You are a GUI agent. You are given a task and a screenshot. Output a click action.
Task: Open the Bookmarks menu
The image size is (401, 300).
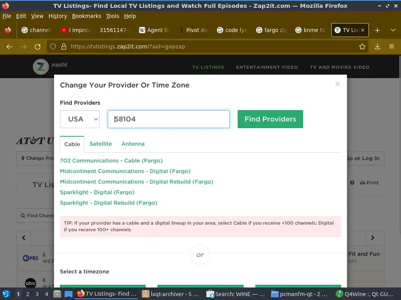[87, 16]
